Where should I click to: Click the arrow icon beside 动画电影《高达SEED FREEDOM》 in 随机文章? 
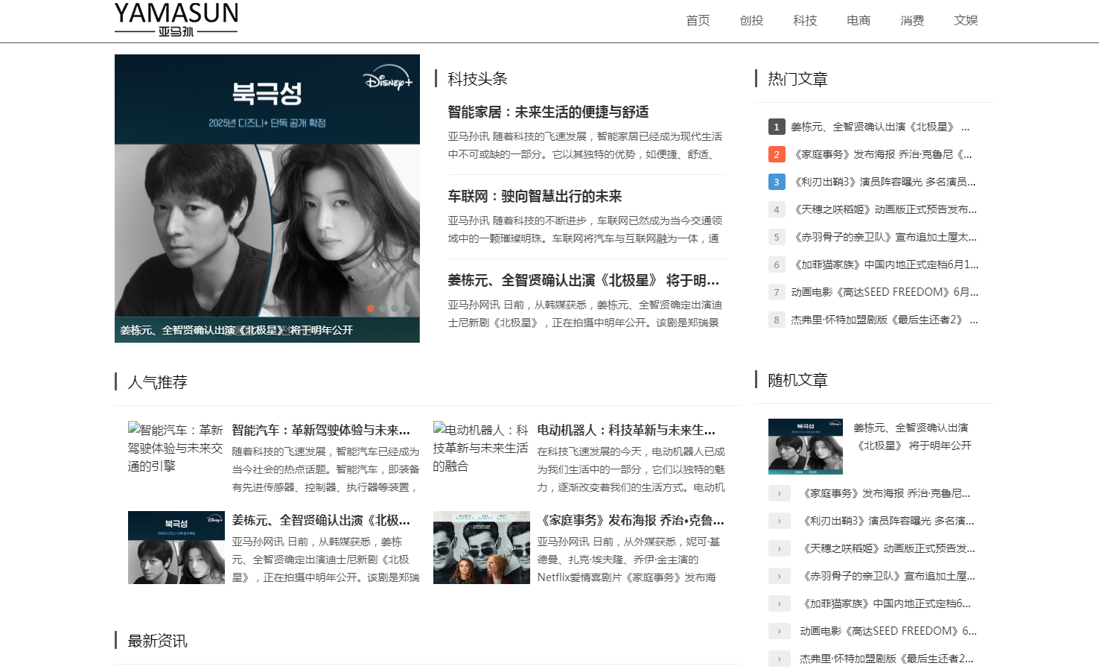(x=780, y=631)
